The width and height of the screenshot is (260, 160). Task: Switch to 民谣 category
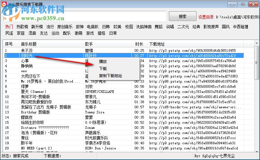[9, 33]
